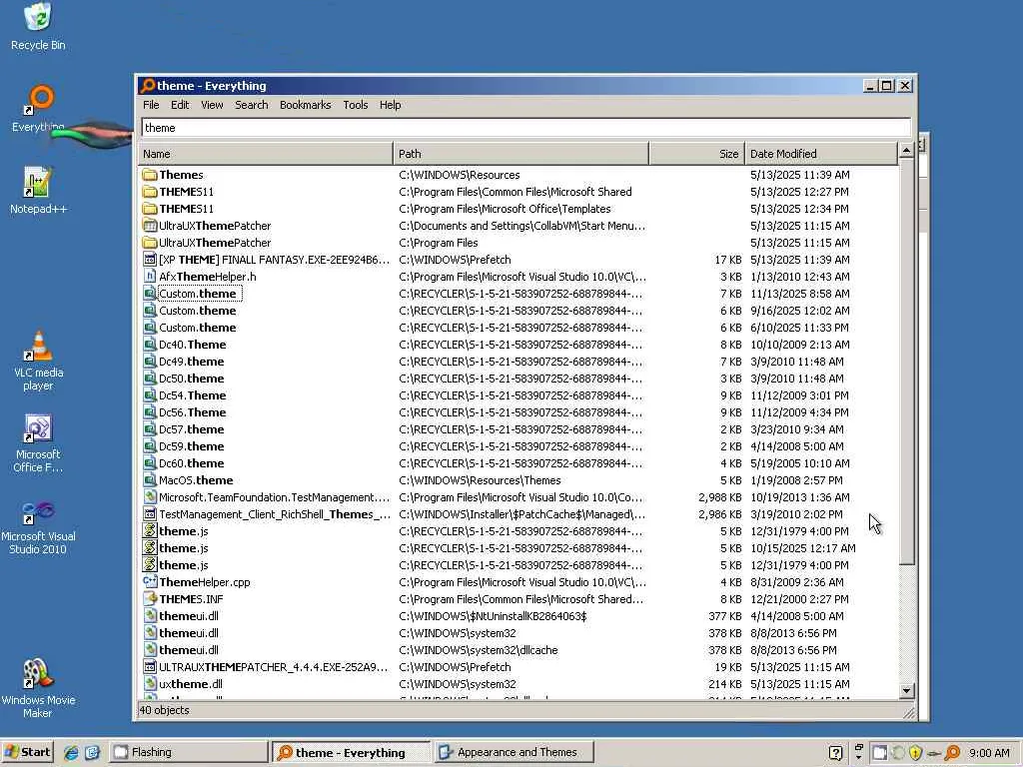Viewport: 1023px width, 767px height.
Task: Click the THEMES11 folder icon under Office Templates
Action: coord(150,209)
